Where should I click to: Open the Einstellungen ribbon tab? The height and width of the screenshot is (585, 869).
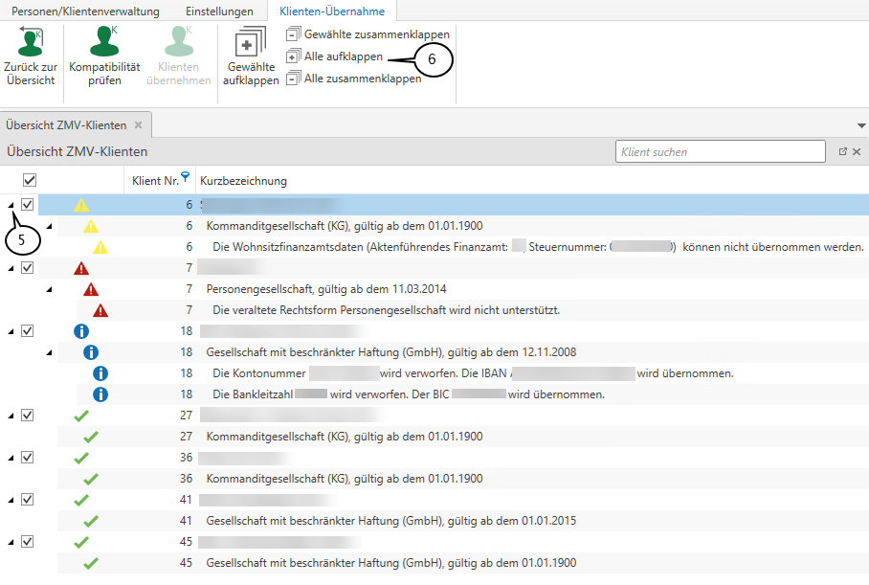pos(219,11)
